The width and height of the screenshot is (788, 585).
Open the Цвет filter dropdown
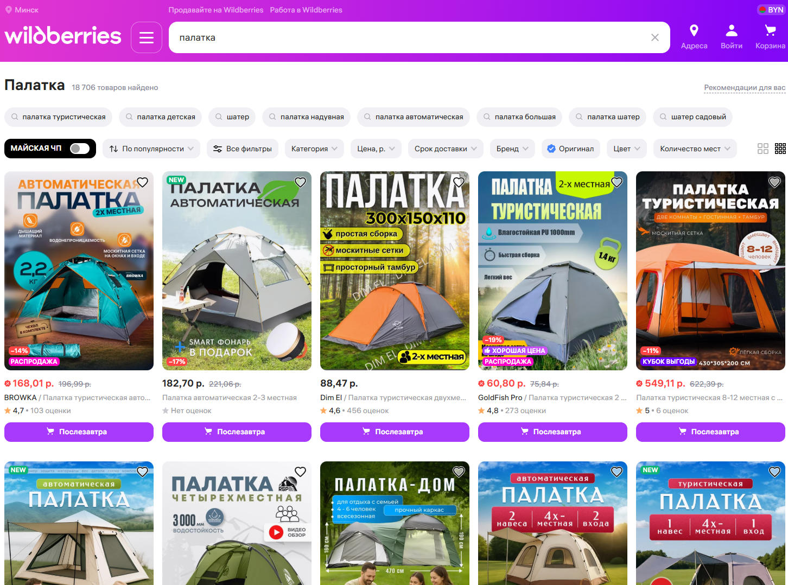tap(627, 149)
